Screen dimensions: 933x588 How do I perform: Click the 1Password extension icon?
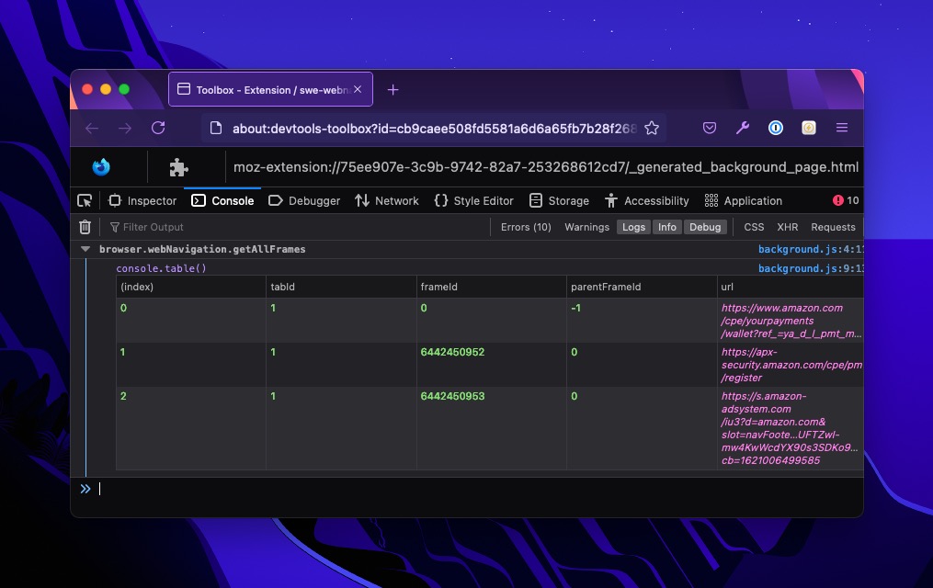[775, 128]
